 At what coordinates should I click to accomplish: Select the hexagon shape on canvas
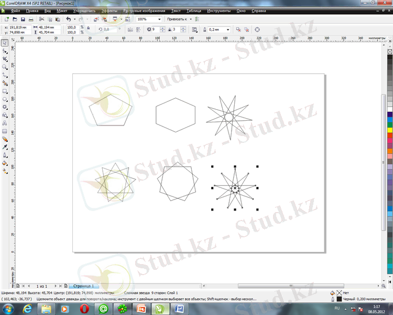[x=176, y=115]
